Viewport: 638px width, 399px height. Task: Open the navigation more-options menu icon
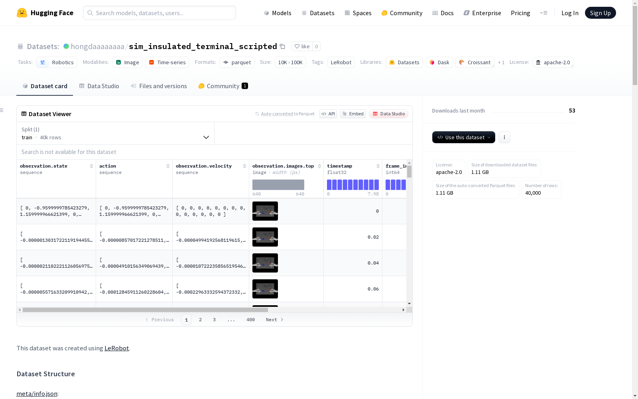click(543, 13)
